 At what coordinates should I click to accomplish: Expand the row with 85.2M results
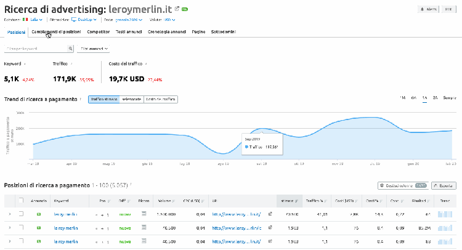click(10, 228)
